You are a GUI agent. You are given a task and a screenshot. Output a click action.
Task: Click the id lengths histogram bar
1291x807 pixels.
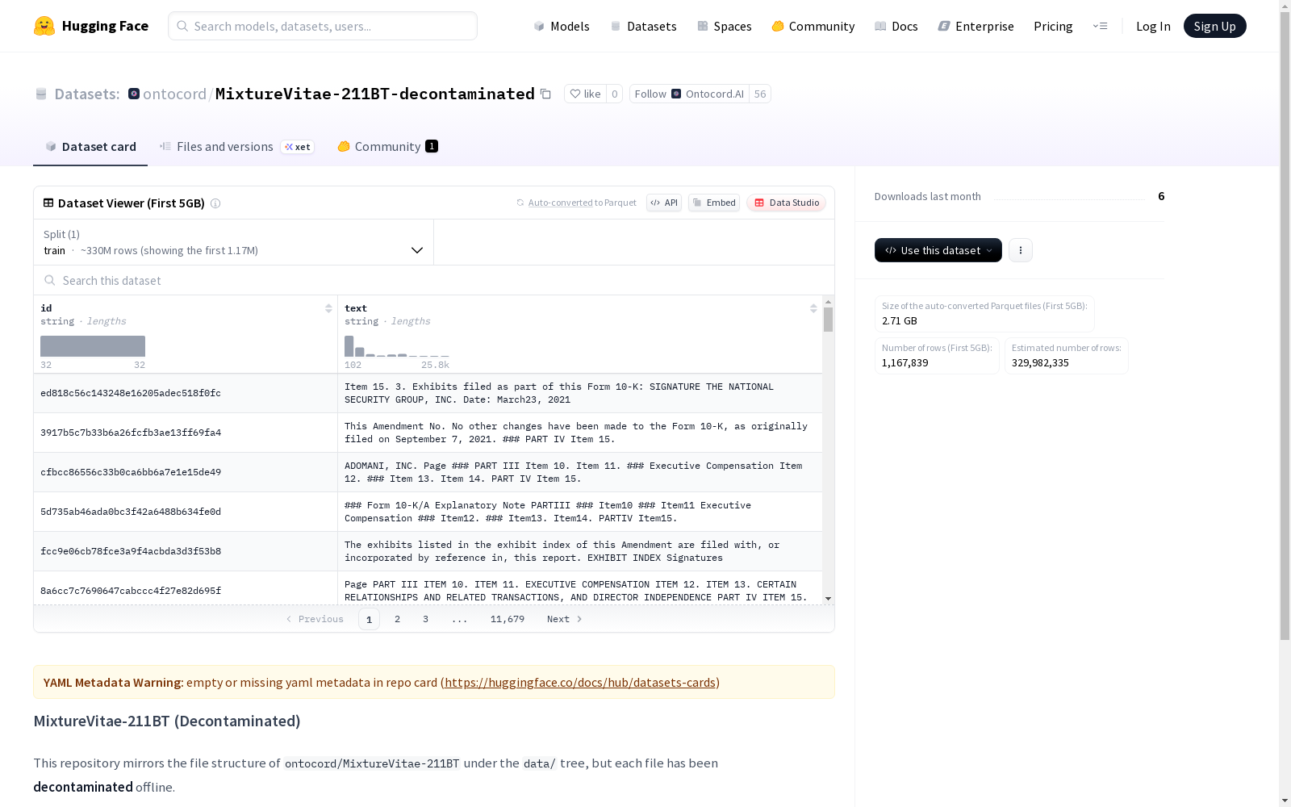click(93, 346)
